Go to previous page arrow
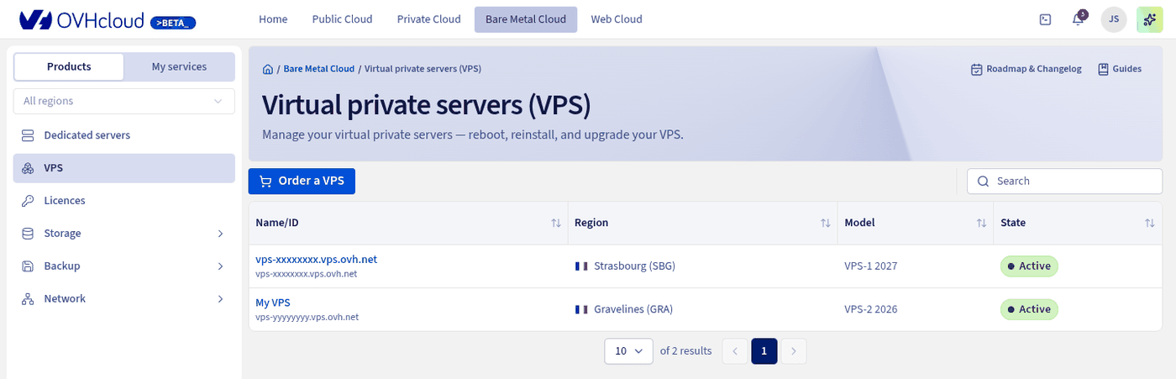1176x379 pixels. pyautogui.click(x=735, y=351)
